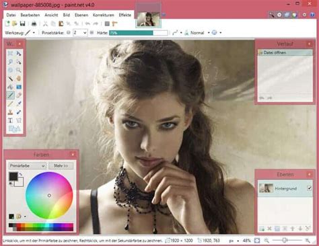Open the Ansicht menu
Image resolution: width=319 pixels, height=246 pixels.
[51, 15]
